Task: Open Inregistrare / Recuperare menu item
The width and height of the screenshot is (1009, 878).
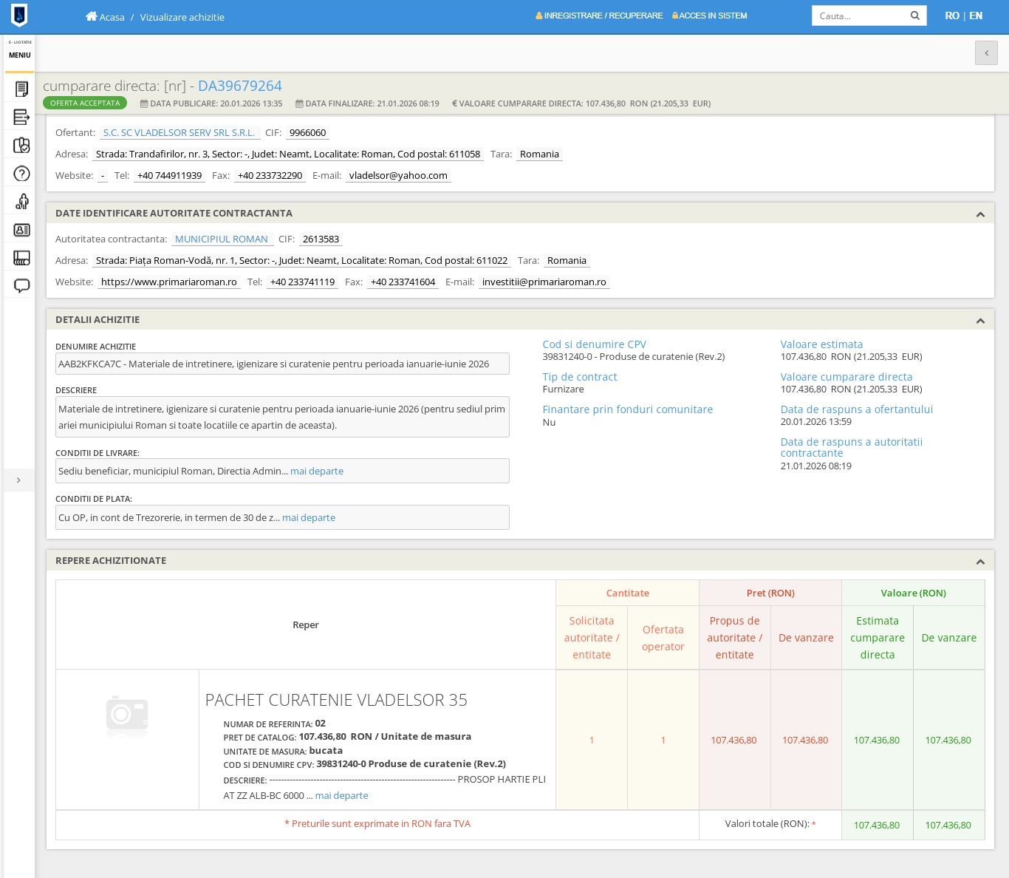Action: [599, 16]
